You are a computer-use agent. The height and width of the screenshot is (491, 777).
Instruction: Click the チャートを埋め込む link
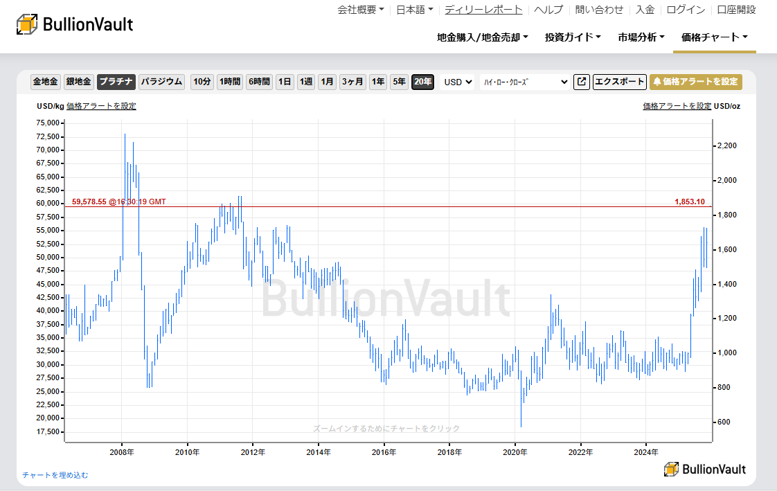[55, 475]
